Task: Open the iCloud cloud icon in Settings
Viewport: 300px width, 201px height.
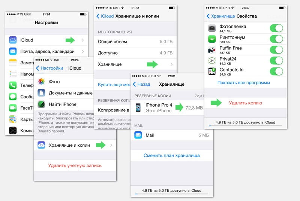Action: pyautogui.click(x=13, y=40)
